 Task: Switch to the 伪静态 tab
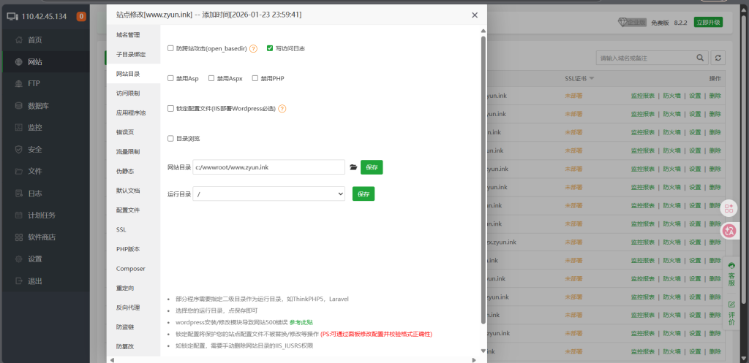126,171
